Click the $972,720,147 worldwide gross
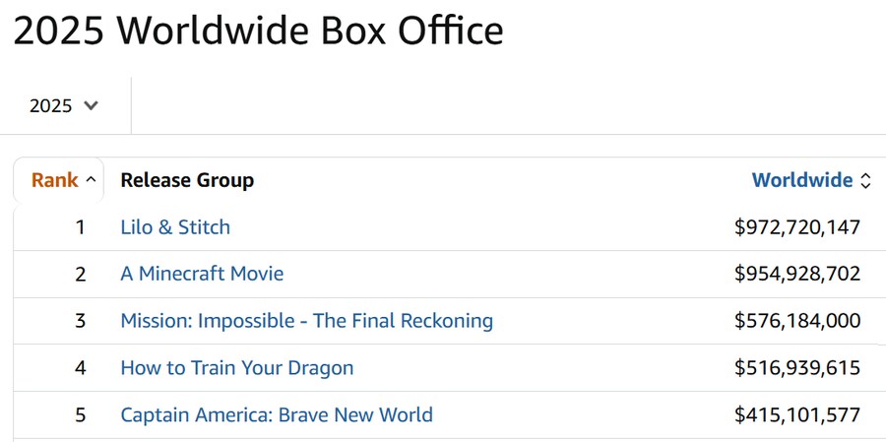Screen dimensions: 886x442 point(797,227)
